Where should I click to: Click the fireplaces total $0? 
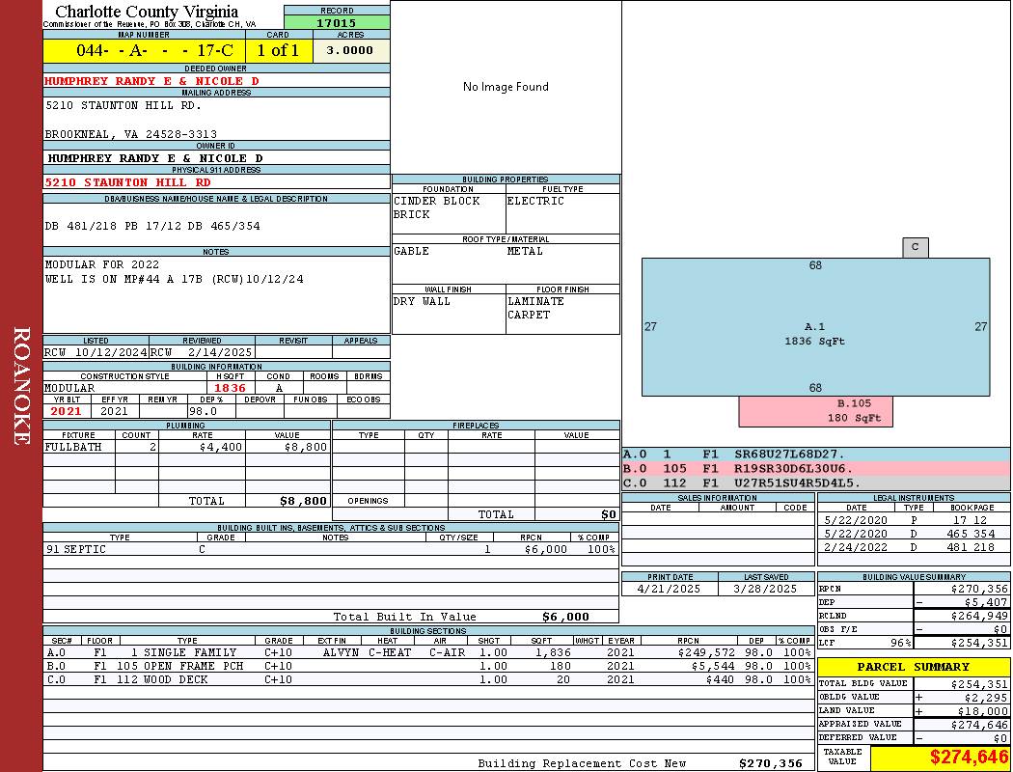(609, 514)
